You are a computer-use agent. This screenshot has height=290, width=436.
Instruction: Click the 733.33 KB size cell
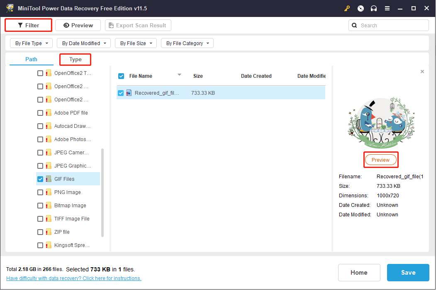click(203, 93)
